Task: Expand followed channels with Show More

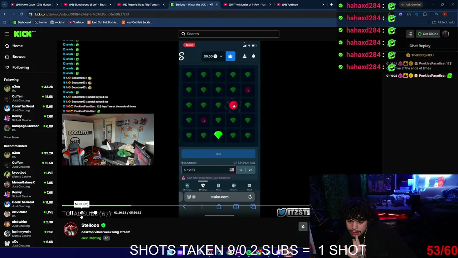Action: tap(11, 137)
